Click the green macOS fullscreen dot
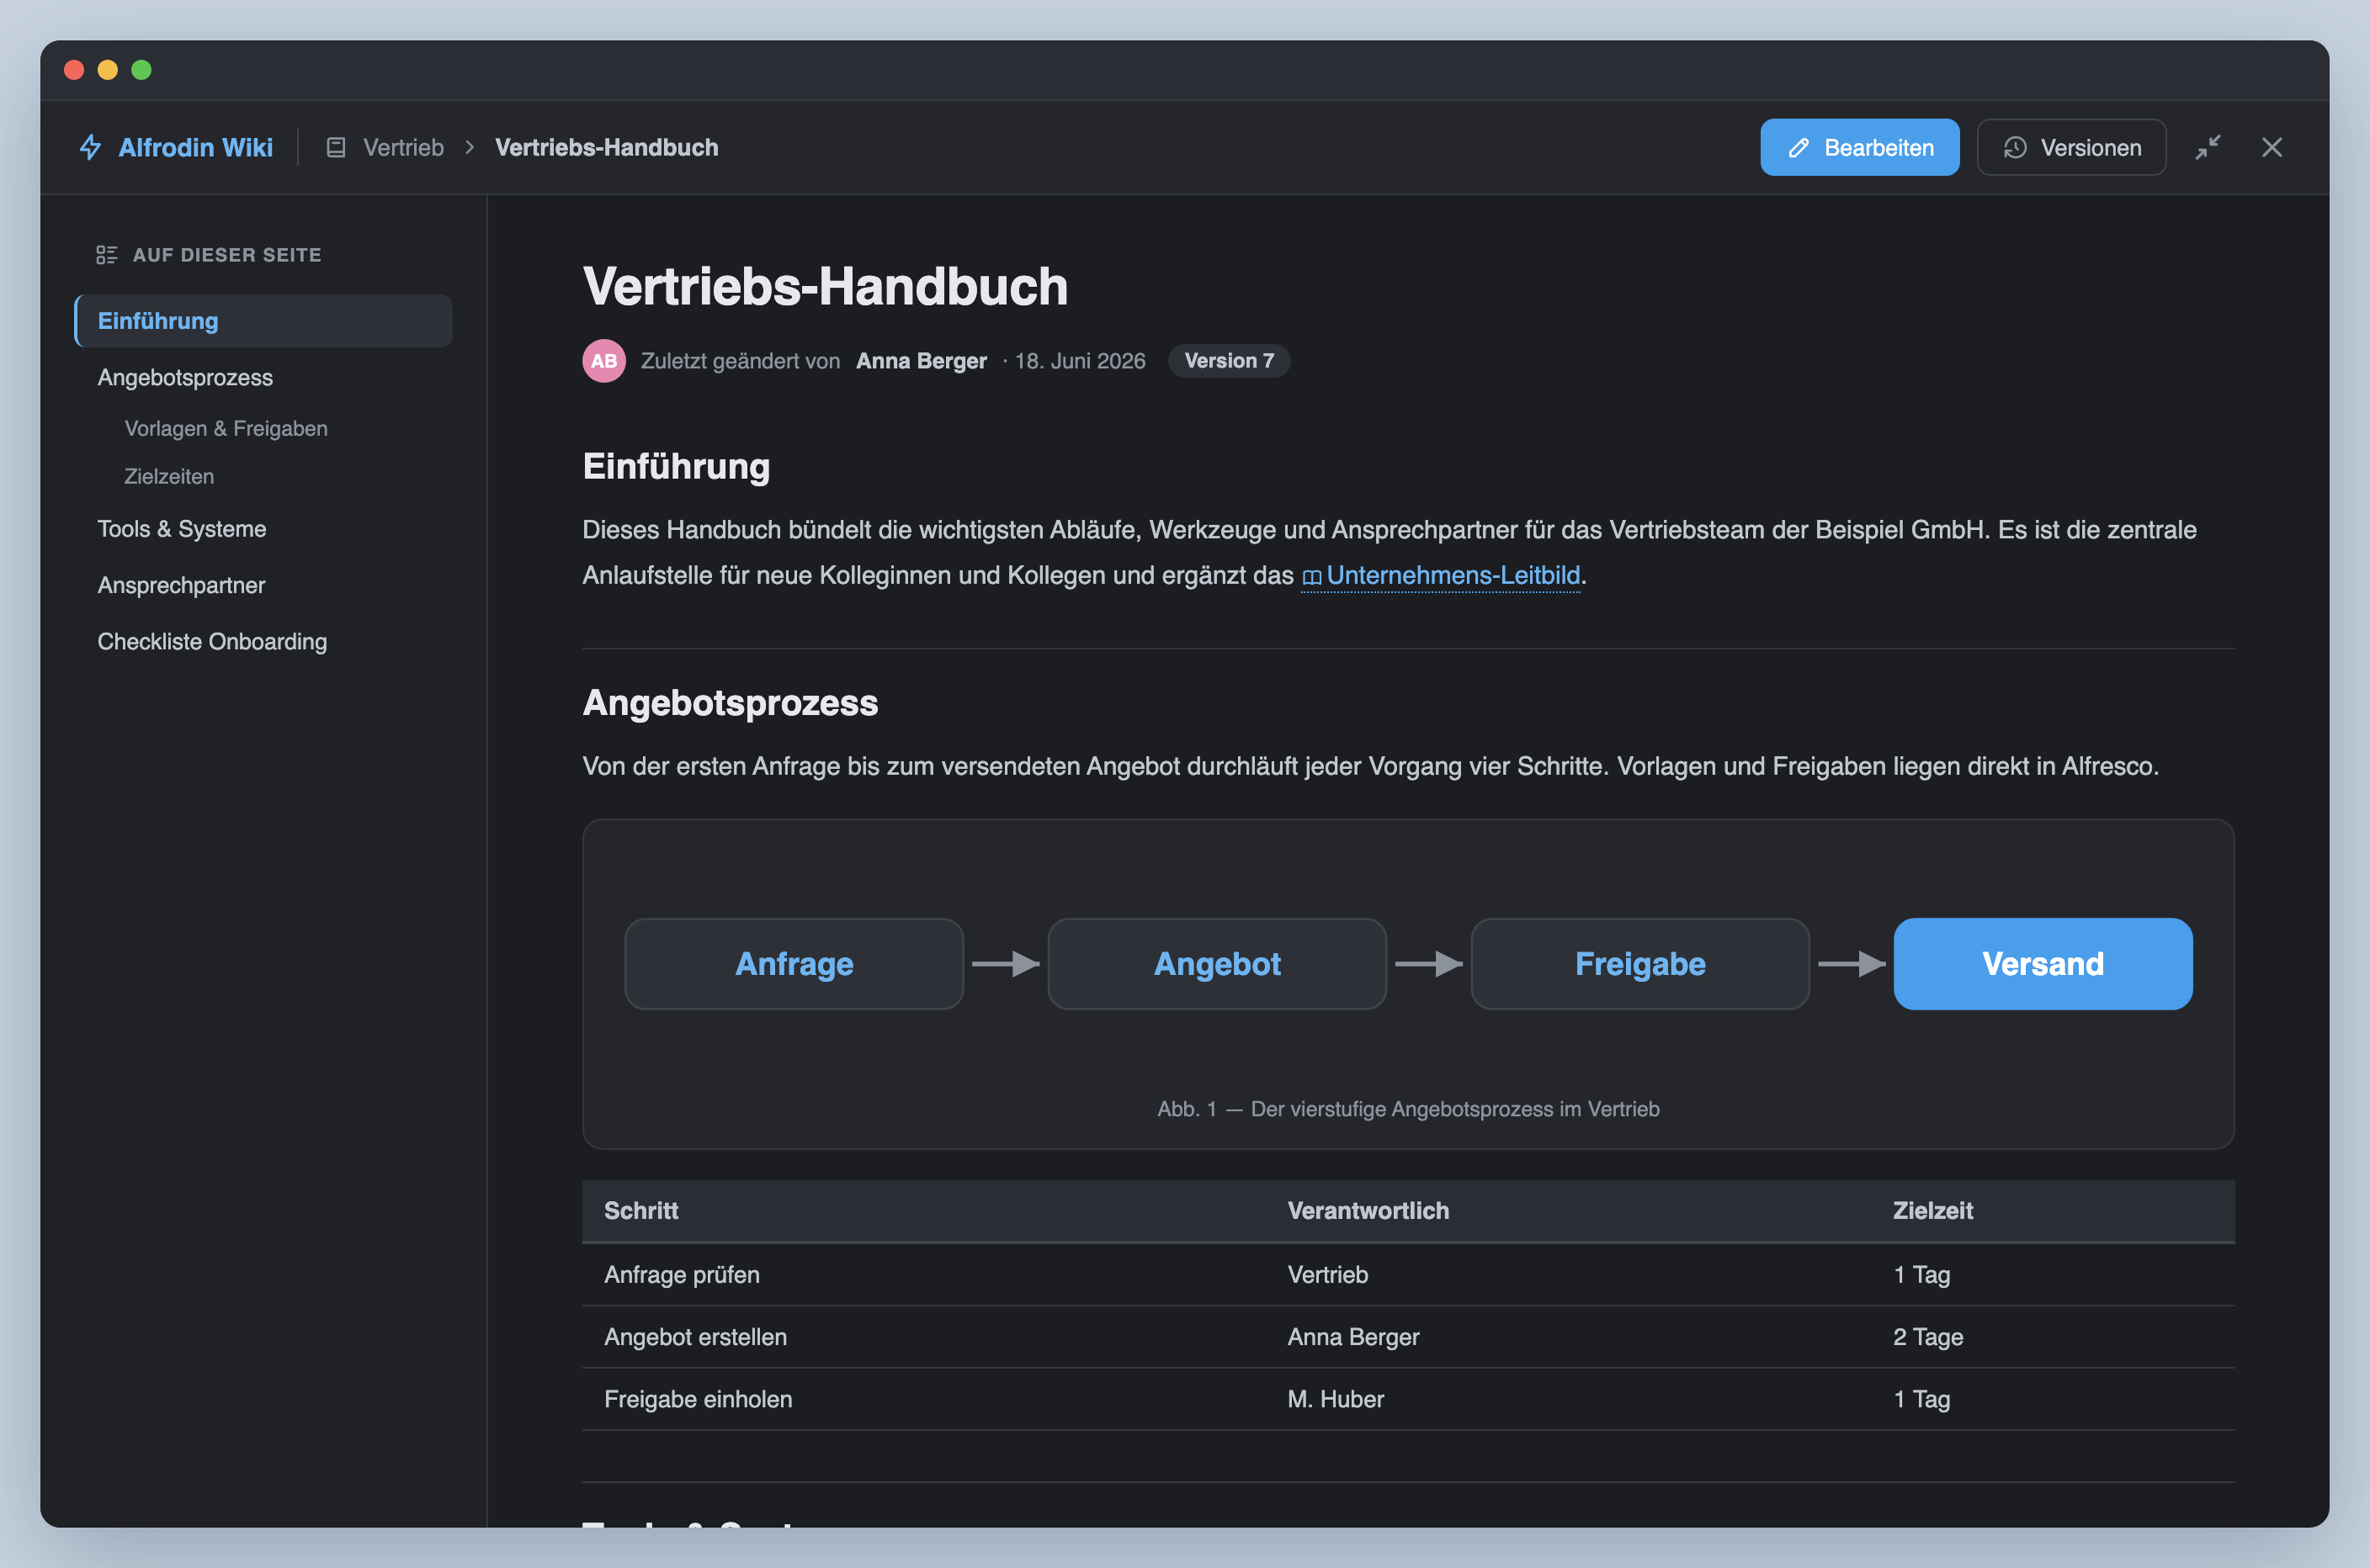Screen dimensions: 2370x1568 click(x=142, y=69)
